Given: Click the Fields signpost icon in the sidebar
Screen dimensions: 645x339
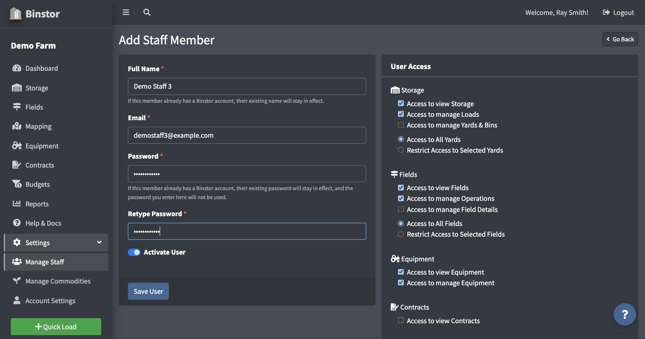Looking at the screenshot, I should pos(17,107).
